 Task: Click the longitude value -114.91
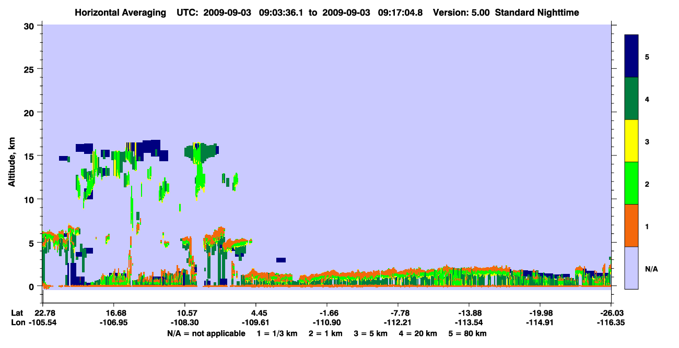[x=540, y=322]
